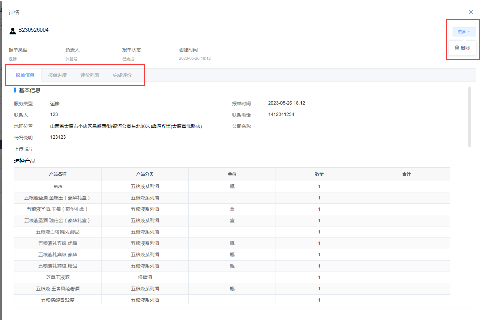Open the 报单进度 tab
Image resolution: width=482 pixels, height=320 pixels.
(x=57, y=75)
